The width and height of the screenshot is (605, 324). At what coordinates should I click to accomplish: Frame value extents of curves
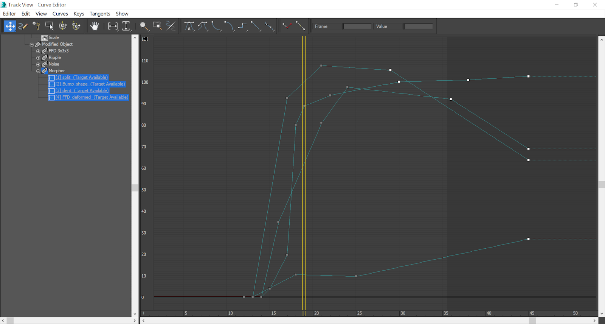point(126,26)
